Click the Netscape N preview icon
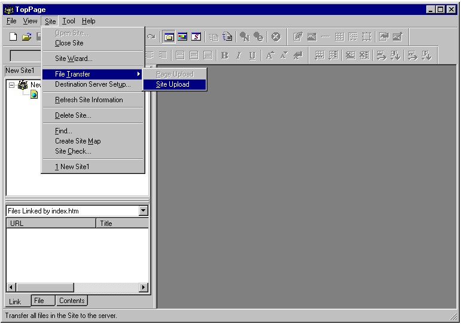 [245, 37]
